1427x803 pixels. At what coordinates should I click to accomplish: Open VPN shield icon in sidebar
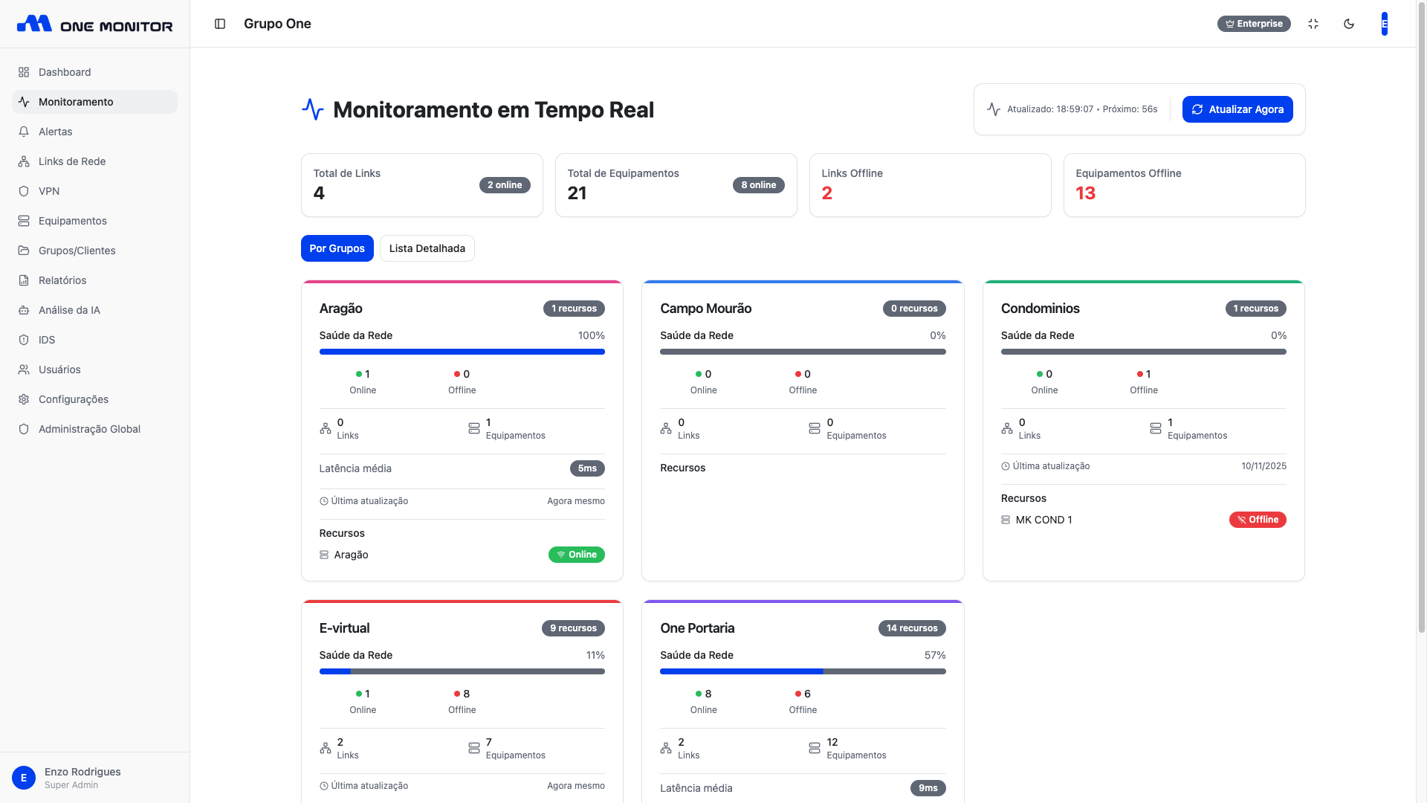(x=24, y=191)
